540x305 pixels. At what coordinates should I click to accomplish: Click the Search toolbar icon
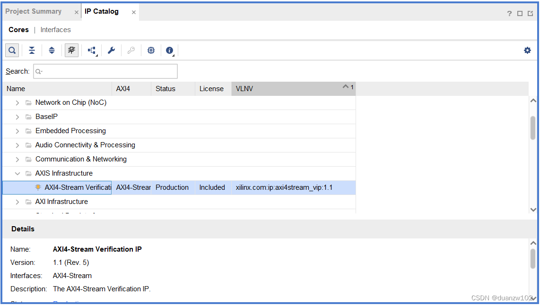[12, 51]
